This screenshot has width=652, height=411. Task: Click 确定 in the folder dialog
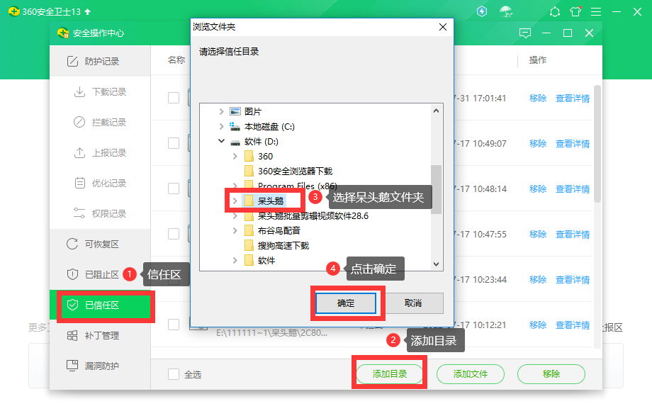[346, 303]
